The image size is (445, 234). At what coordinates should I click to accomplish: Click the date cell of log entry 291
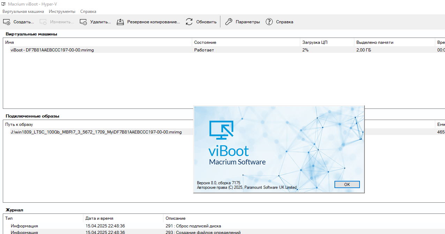pos(105,226)
